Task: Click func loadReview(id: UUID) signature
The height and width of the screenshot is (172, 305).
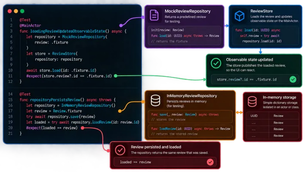Action: 191,129
